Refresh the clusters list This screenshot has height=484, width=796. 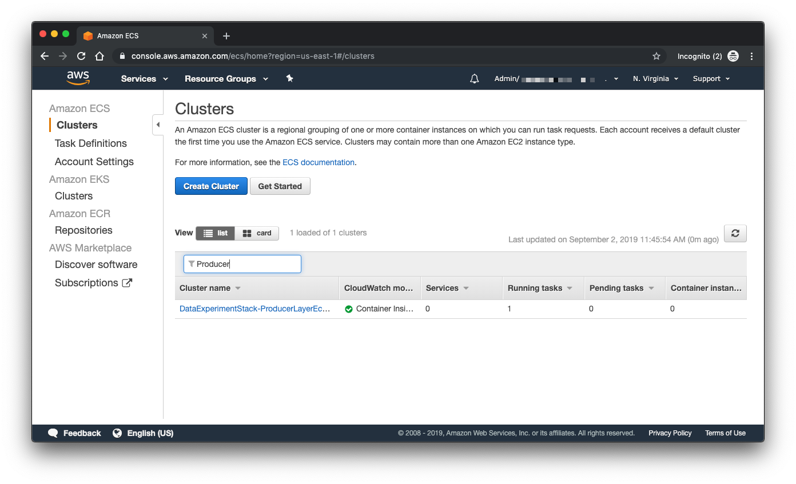tap(735, 233)
